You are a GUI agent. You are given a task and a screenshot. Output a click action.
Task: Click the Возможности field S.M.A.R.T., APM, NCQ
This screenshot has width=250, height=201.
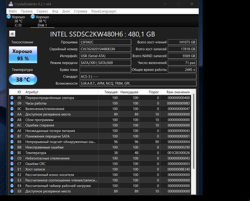138,83
